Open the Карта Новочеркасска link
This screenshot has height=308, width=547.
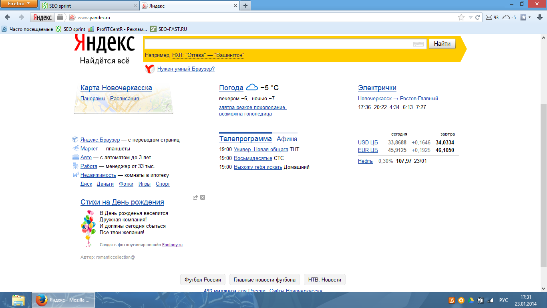(116, 88)
